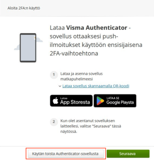Click 'Lataa ja asenna sovellus' instruction text

pos(82,74)
